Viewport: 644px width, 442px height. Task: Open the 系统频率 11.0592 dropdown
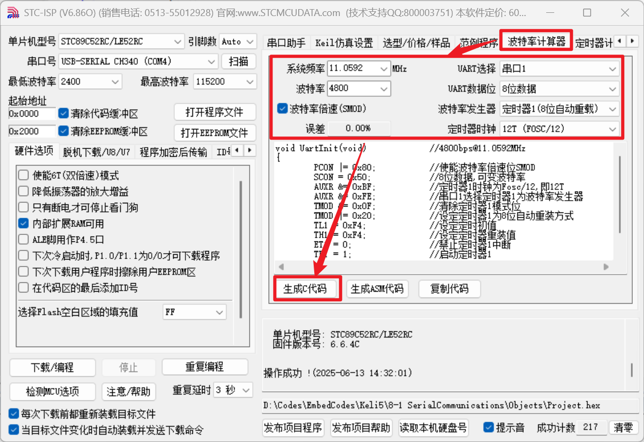[359, 68]
